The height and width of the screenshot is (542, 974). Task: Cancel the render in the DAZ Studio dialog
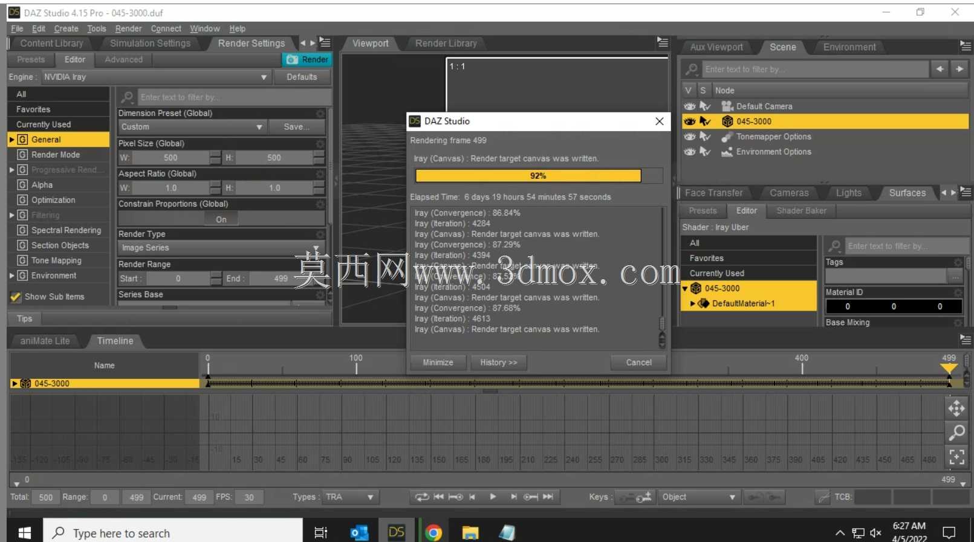[x=638, y=363]
